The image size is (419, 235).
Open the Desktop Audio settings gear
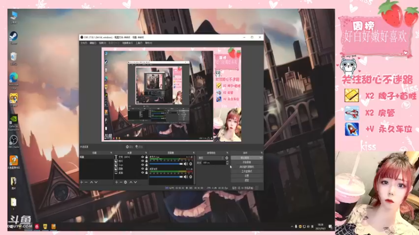point(191,177)
